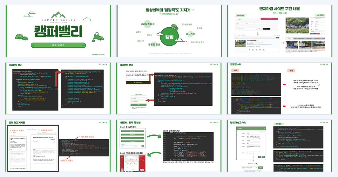Click the mountain logo above CAMPER VALLEY

[58, 15]
